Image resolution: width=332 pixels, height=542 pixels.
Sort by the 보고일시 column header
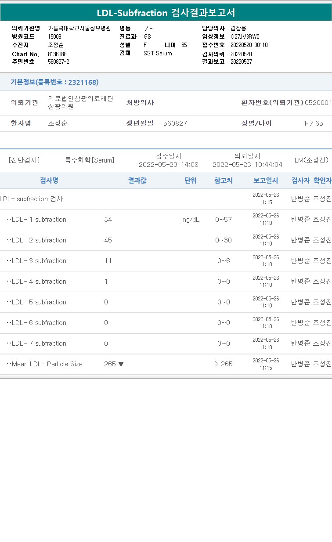(266, 181)
